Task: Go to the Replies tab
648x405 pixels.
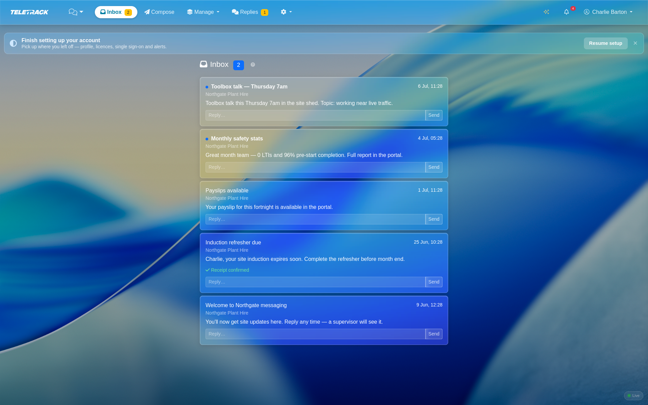Action: [x=250, y=12]
